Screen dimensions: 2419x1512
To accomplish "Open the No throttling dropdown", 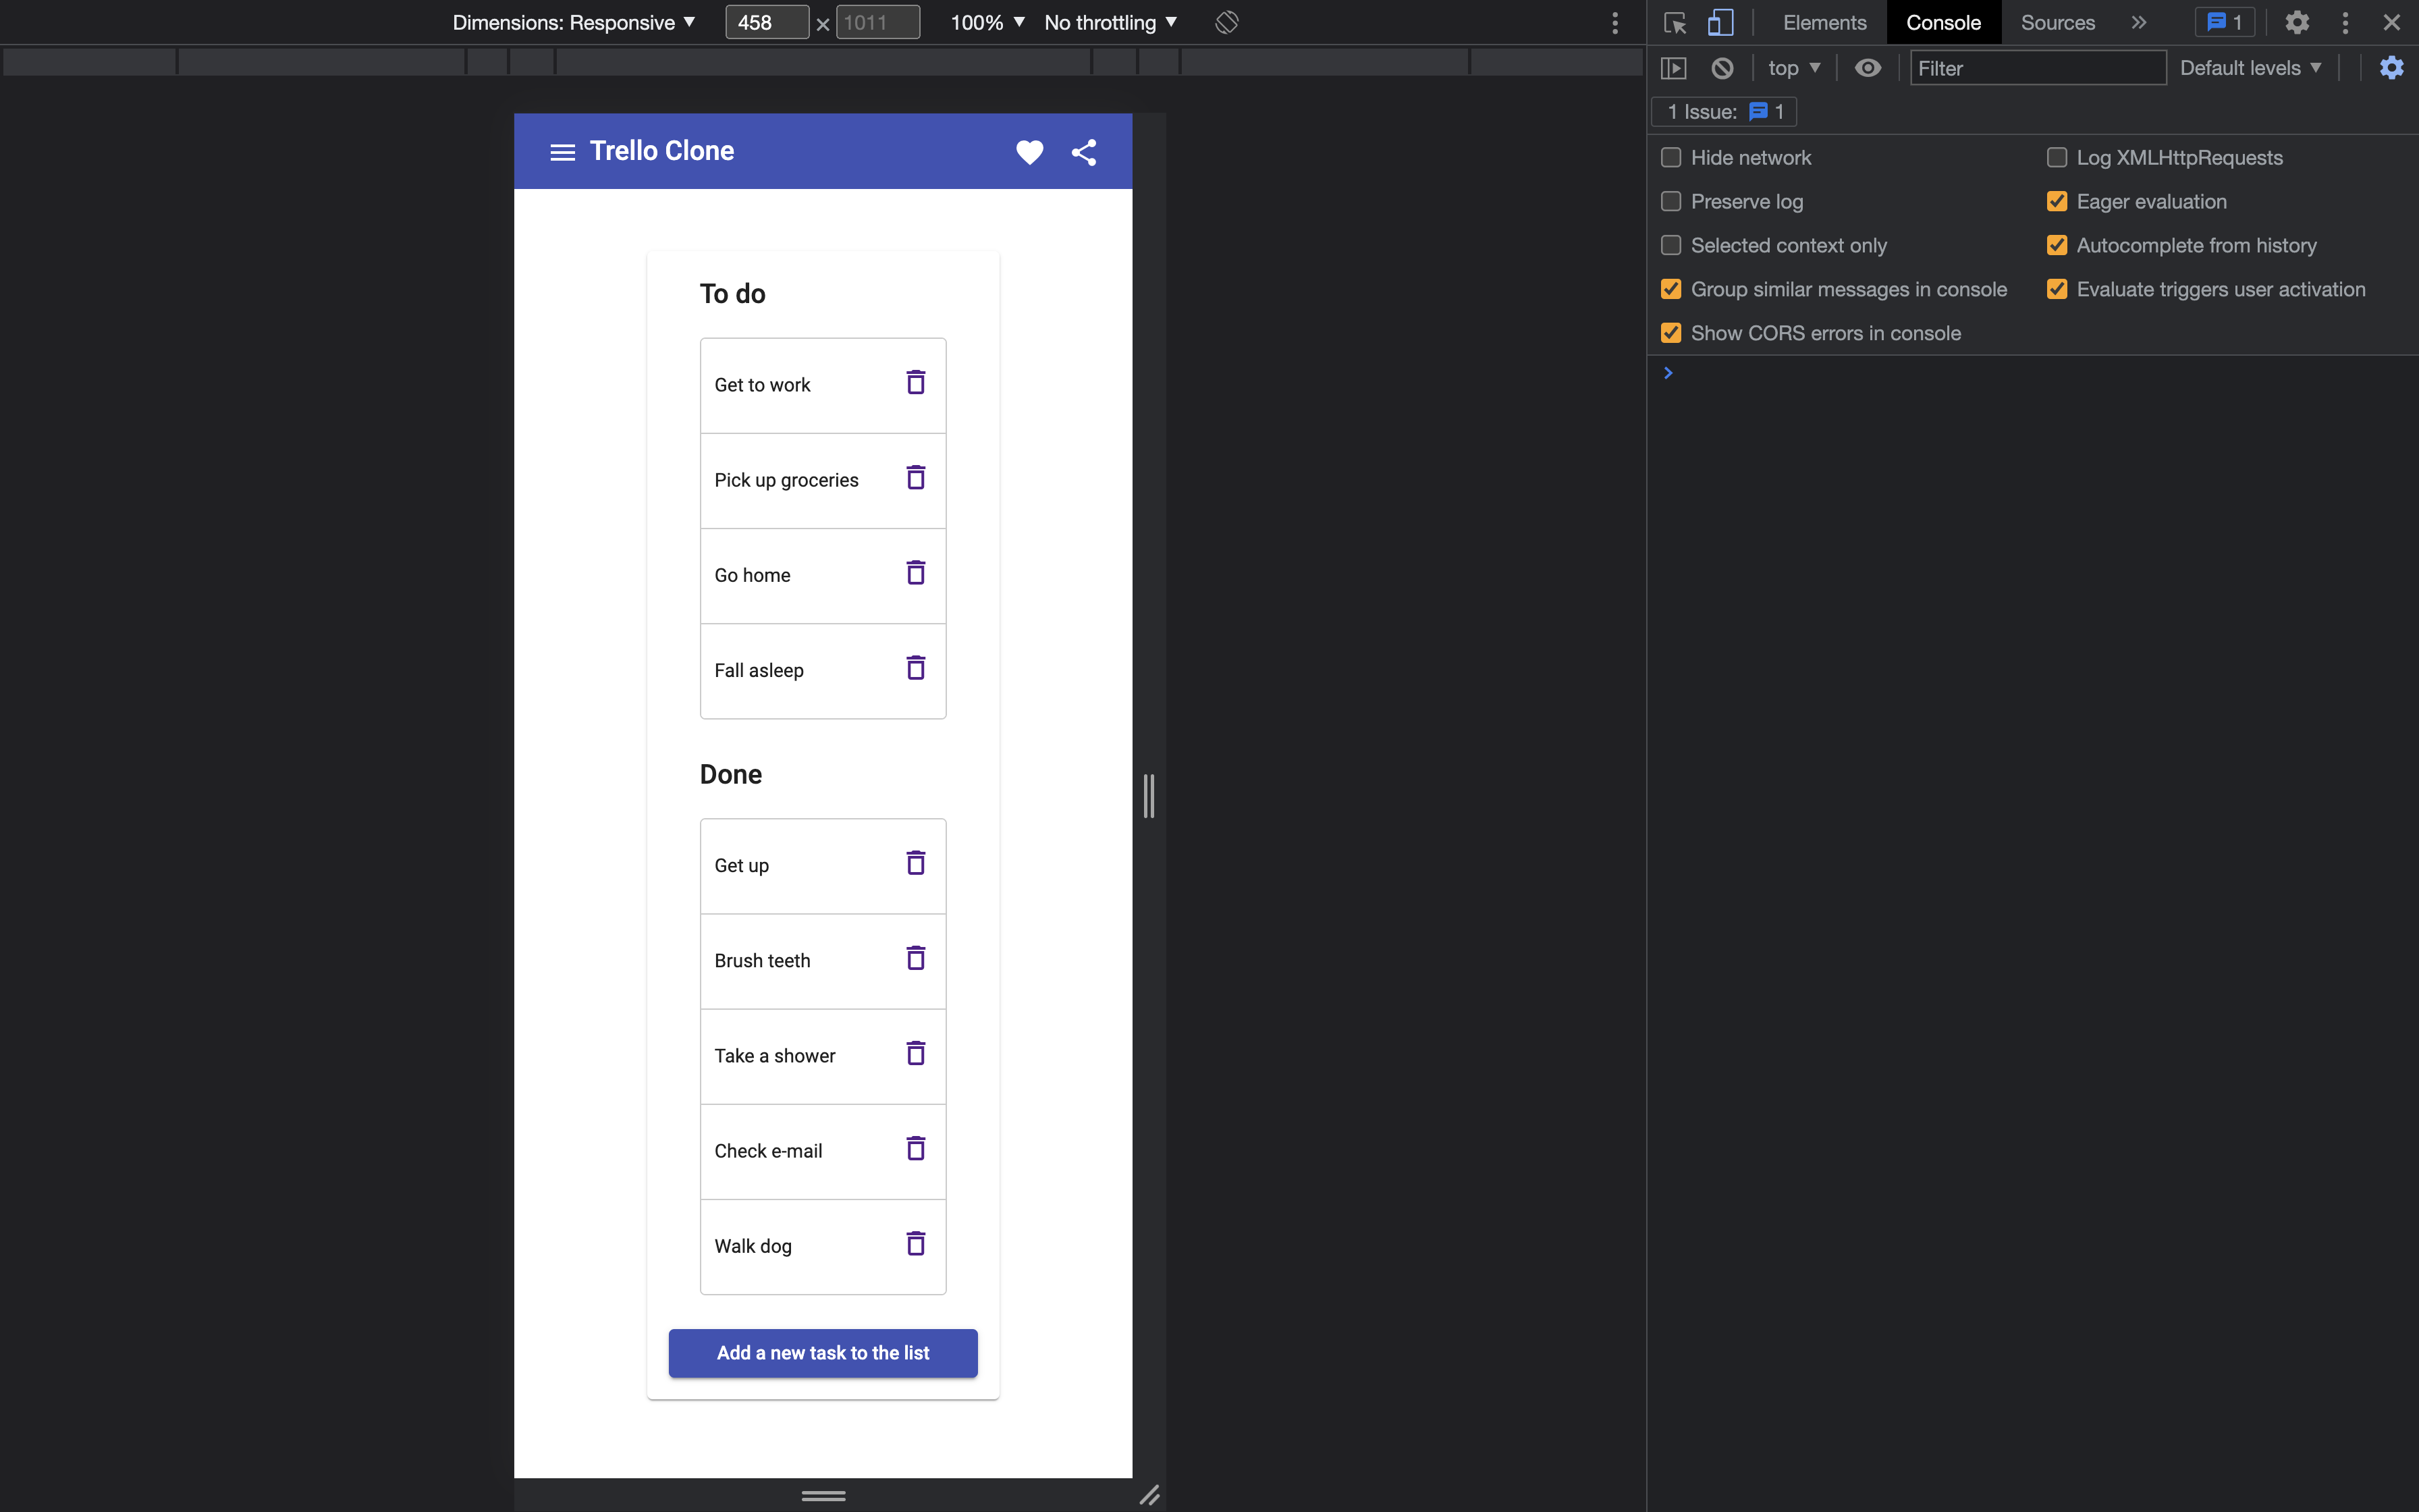I will pyautogui.click(x=1110, y=22).
